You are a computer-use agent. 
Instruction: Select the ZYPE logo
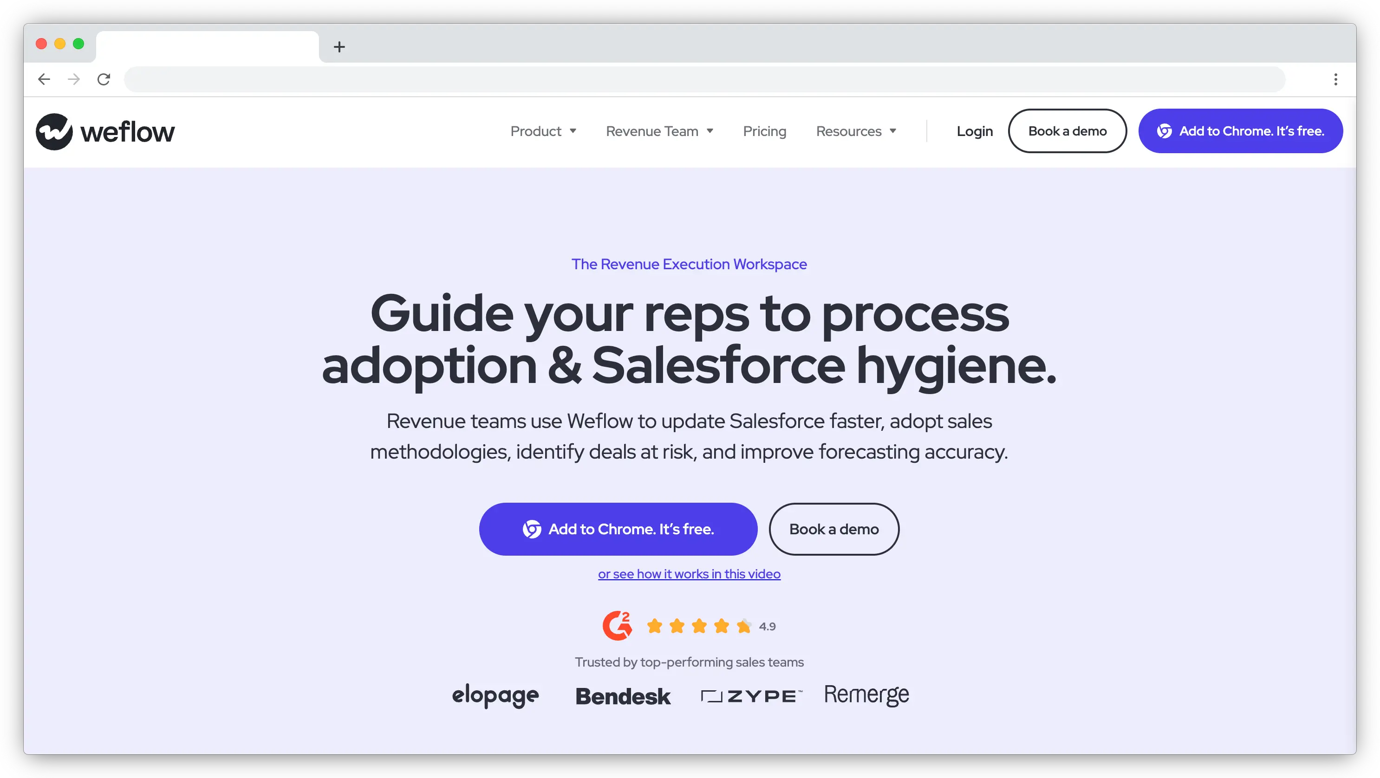click(x=750, y=695)
